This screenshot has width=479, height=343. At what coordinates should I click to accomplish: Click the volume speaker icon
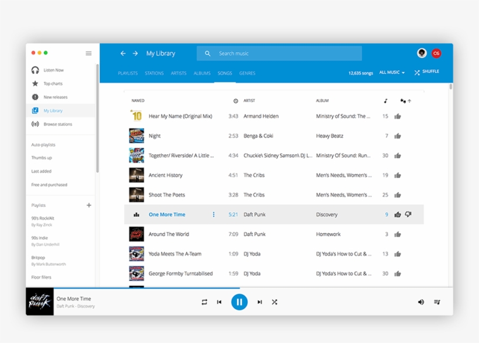(x=421, y=302)
